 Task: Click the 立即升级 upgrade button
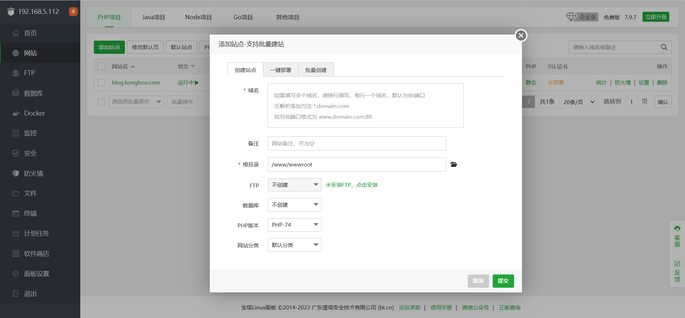[x=656, y=17]
